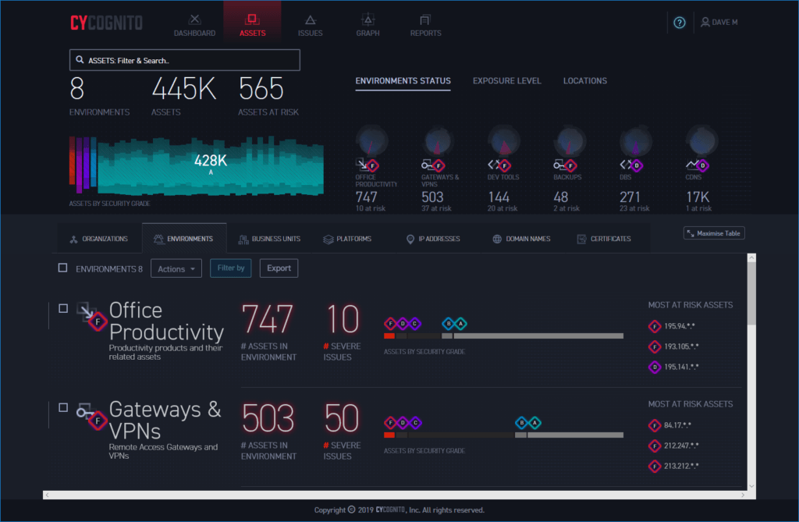The image size is (799, 522).
Task: Open the Organizations table tab
Action: (x=99, y=239)
